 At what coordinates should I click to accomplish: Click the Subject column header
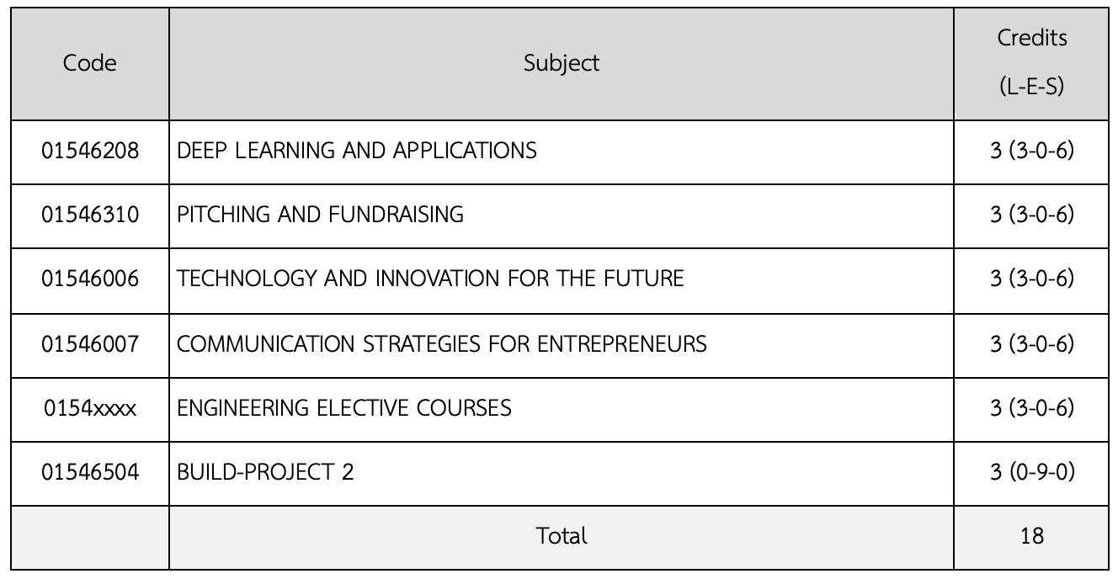[562, 63]
